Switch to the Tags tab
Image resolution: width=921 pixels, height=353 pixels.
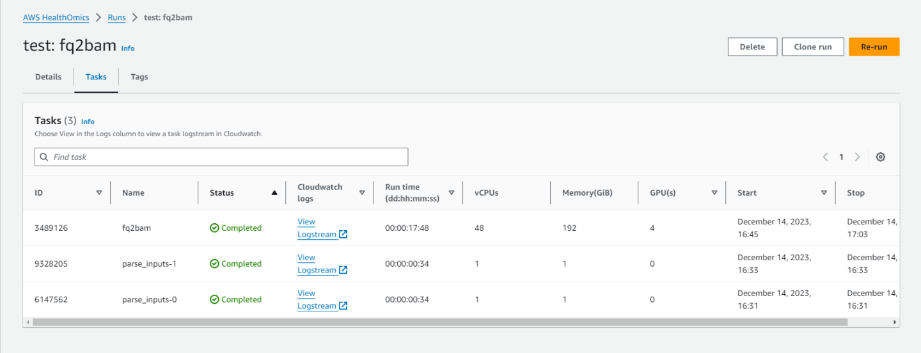[x=139, y=77]
